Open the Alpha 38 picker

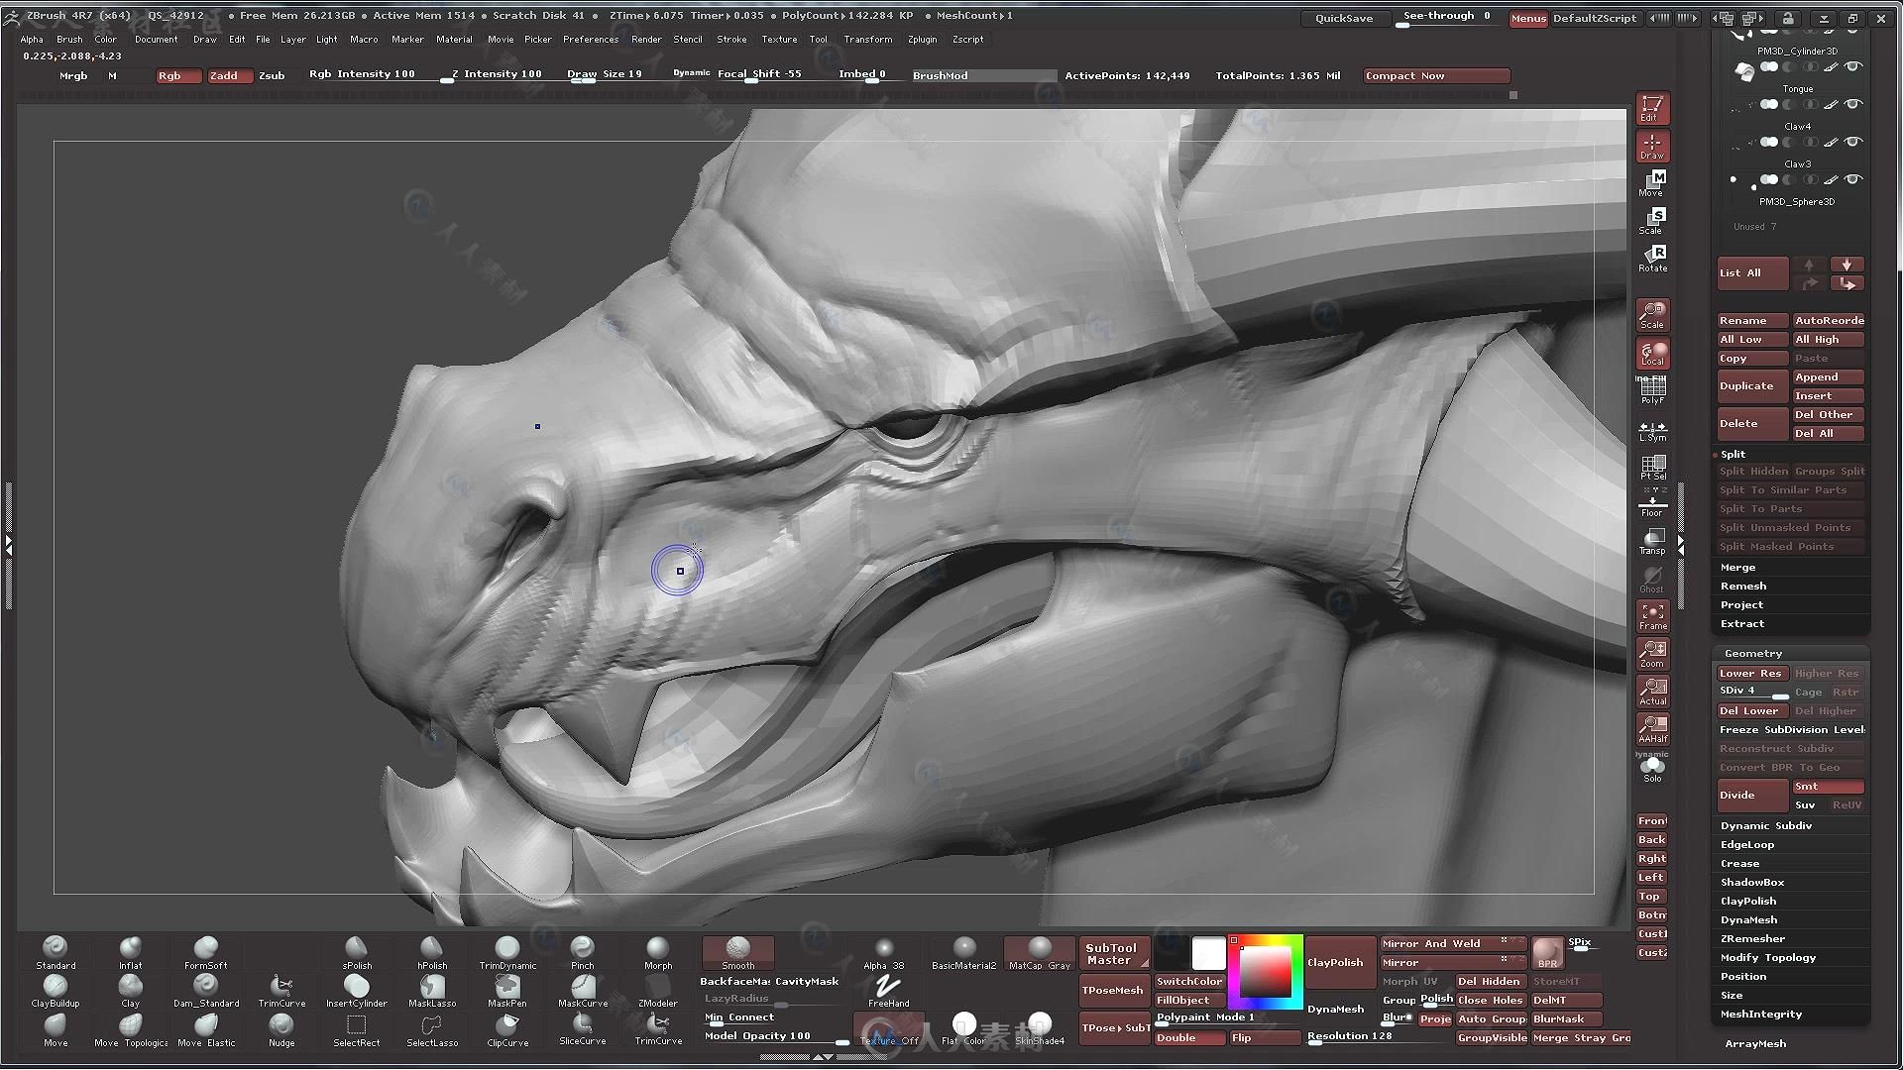click(x=884, y=953)
